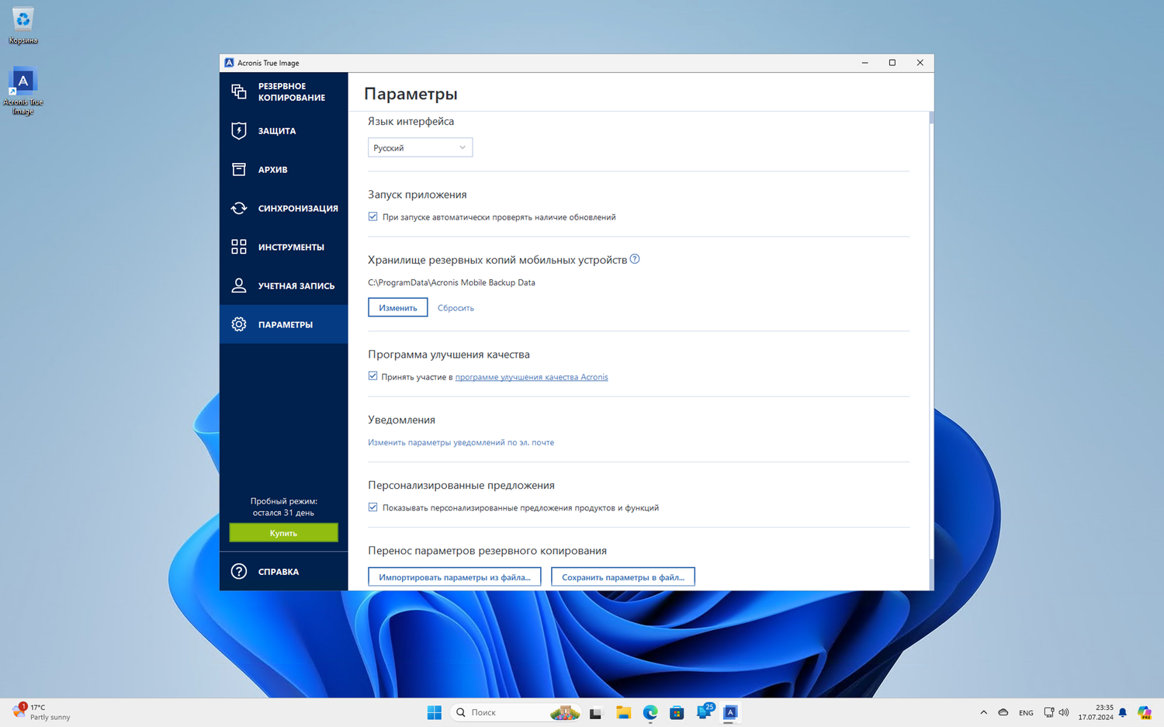Click the Изменить button
The image size is (1164, 727).
point(397,308)
